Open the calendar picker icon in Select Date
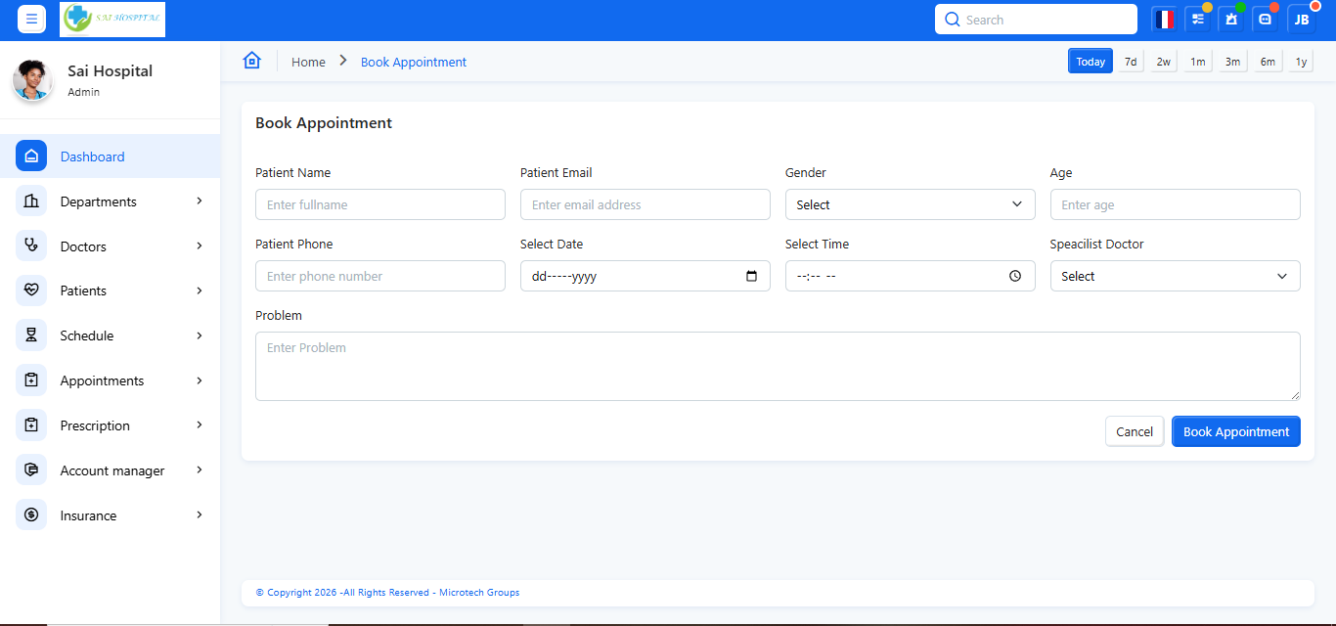This screenshot has height=626, width=1336. pos(751,276)
